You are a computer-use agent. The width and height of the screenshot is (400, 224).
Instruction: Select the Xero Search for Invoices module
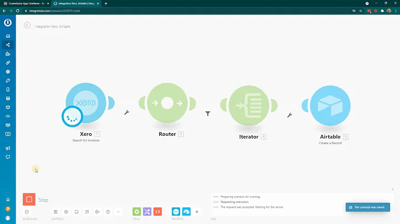[x=86, y=103]
